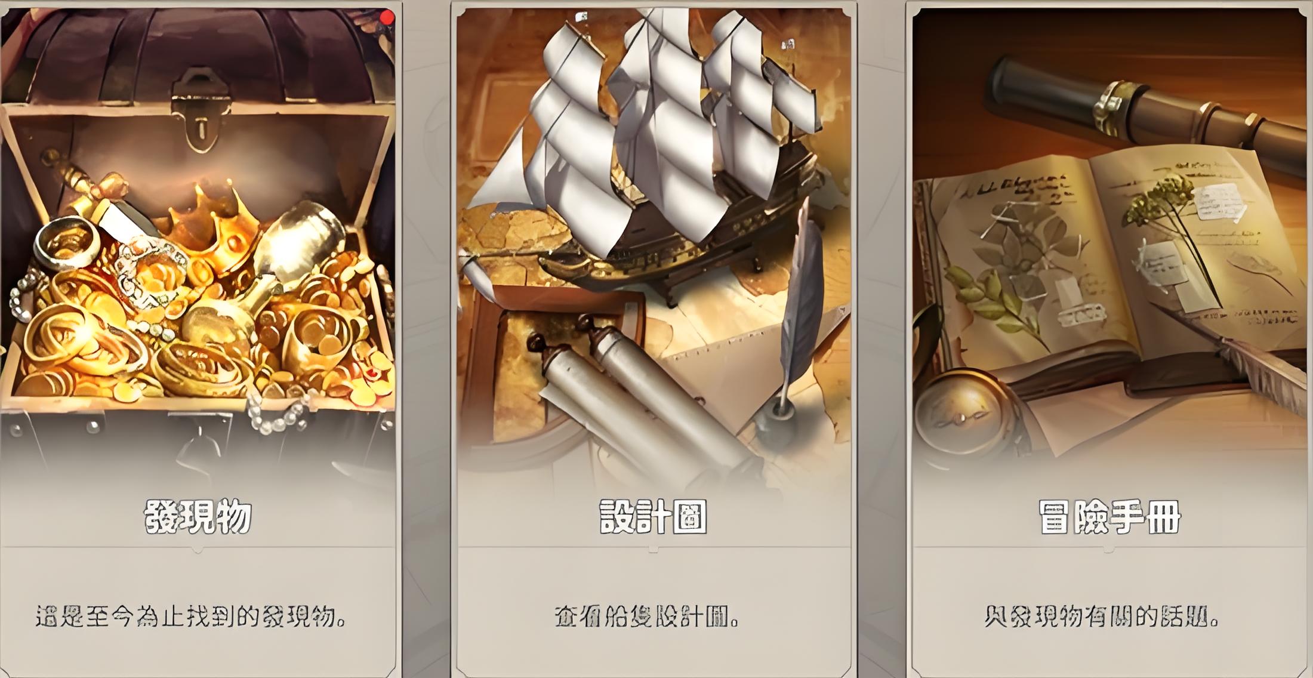The height and width of the screenshot is (678, 1313).
Task: Click the open journal with pressed plants
Action: [1110, 275]
